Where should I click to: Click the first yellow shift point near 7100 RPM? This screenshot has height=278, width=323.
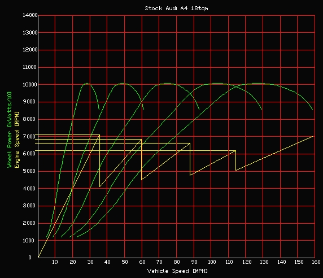pyautogui.click(x=100, y=135)
